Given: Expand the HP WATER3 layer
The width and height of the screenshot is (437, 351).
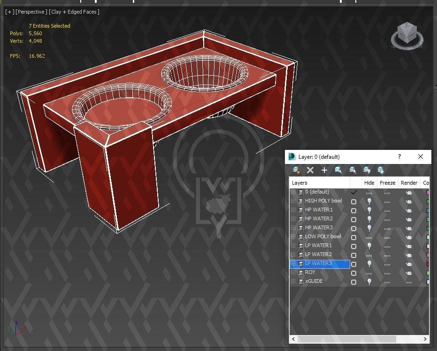Looking at the screenshot, I should pos(293,228).
